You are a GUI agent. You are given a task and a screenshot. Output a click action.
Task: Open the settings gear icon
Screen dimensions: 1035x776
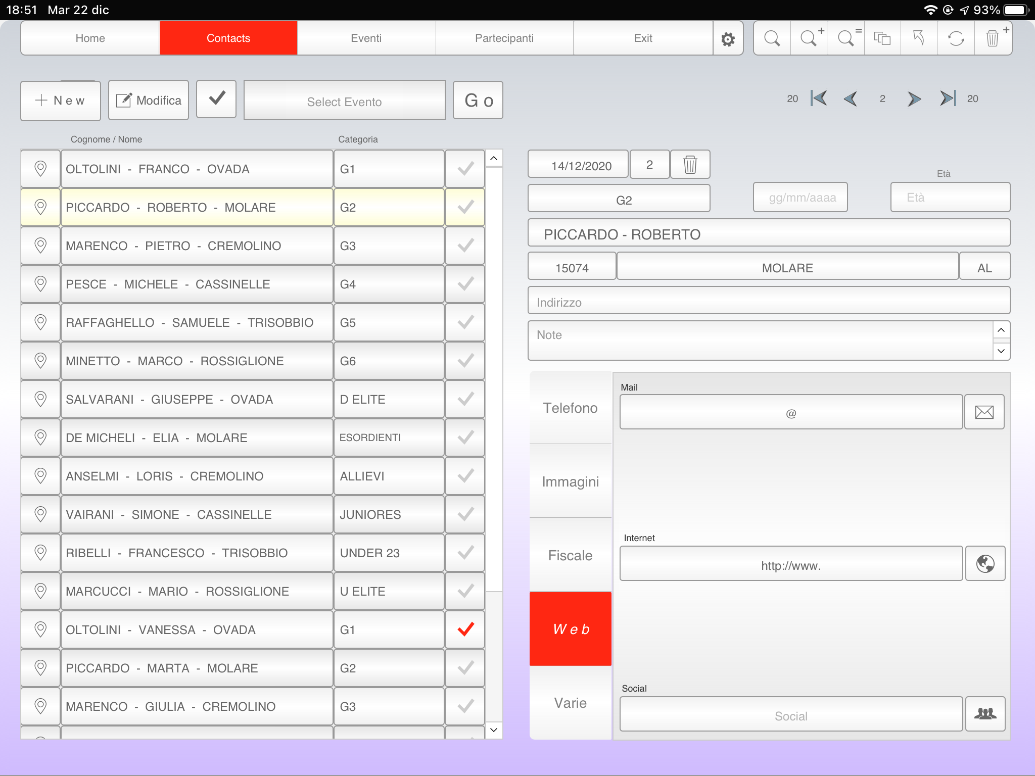(x=728, y=39)
